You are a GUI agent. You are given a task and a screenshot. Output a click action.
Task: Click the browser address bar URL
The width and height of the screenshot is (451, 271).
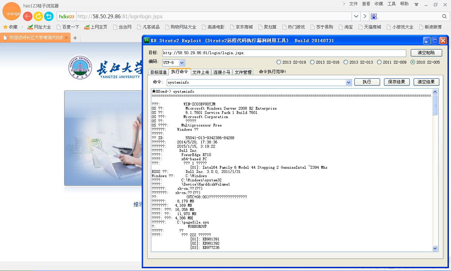pyautogui.click(x=214, y=17)
